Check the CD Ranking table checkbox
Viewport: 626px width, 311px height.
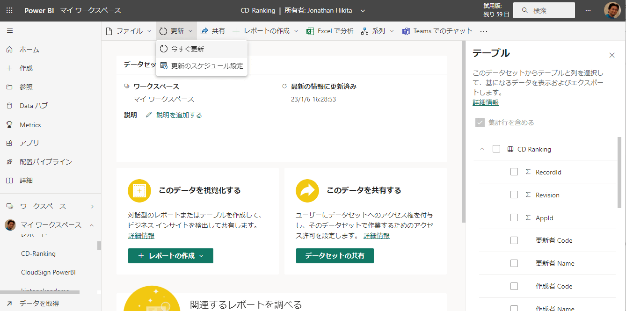point(496,149)
